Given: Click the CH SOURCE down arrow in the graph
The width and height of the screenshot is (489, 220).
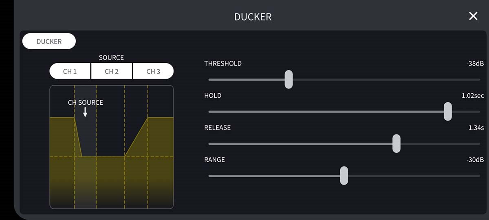Looking at the screenshot, I should click(85, 112).
